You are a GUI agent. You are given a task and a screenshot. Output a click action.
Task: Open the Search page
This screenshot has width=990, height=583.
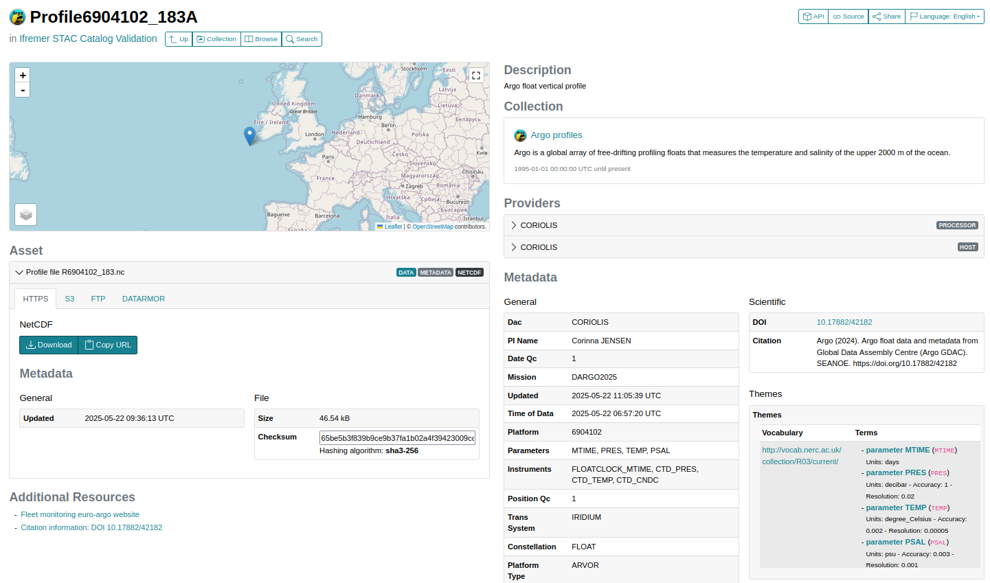[302, 39]
